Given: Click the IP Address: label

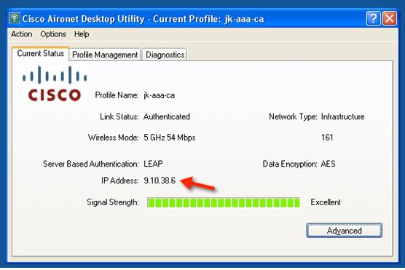Looking at the screenshot, I should (120, 180).
